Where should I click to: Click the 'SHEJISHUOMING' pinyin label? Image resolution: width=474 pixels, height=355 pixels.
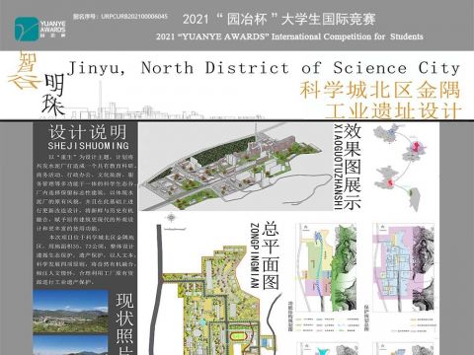point(88,146)
